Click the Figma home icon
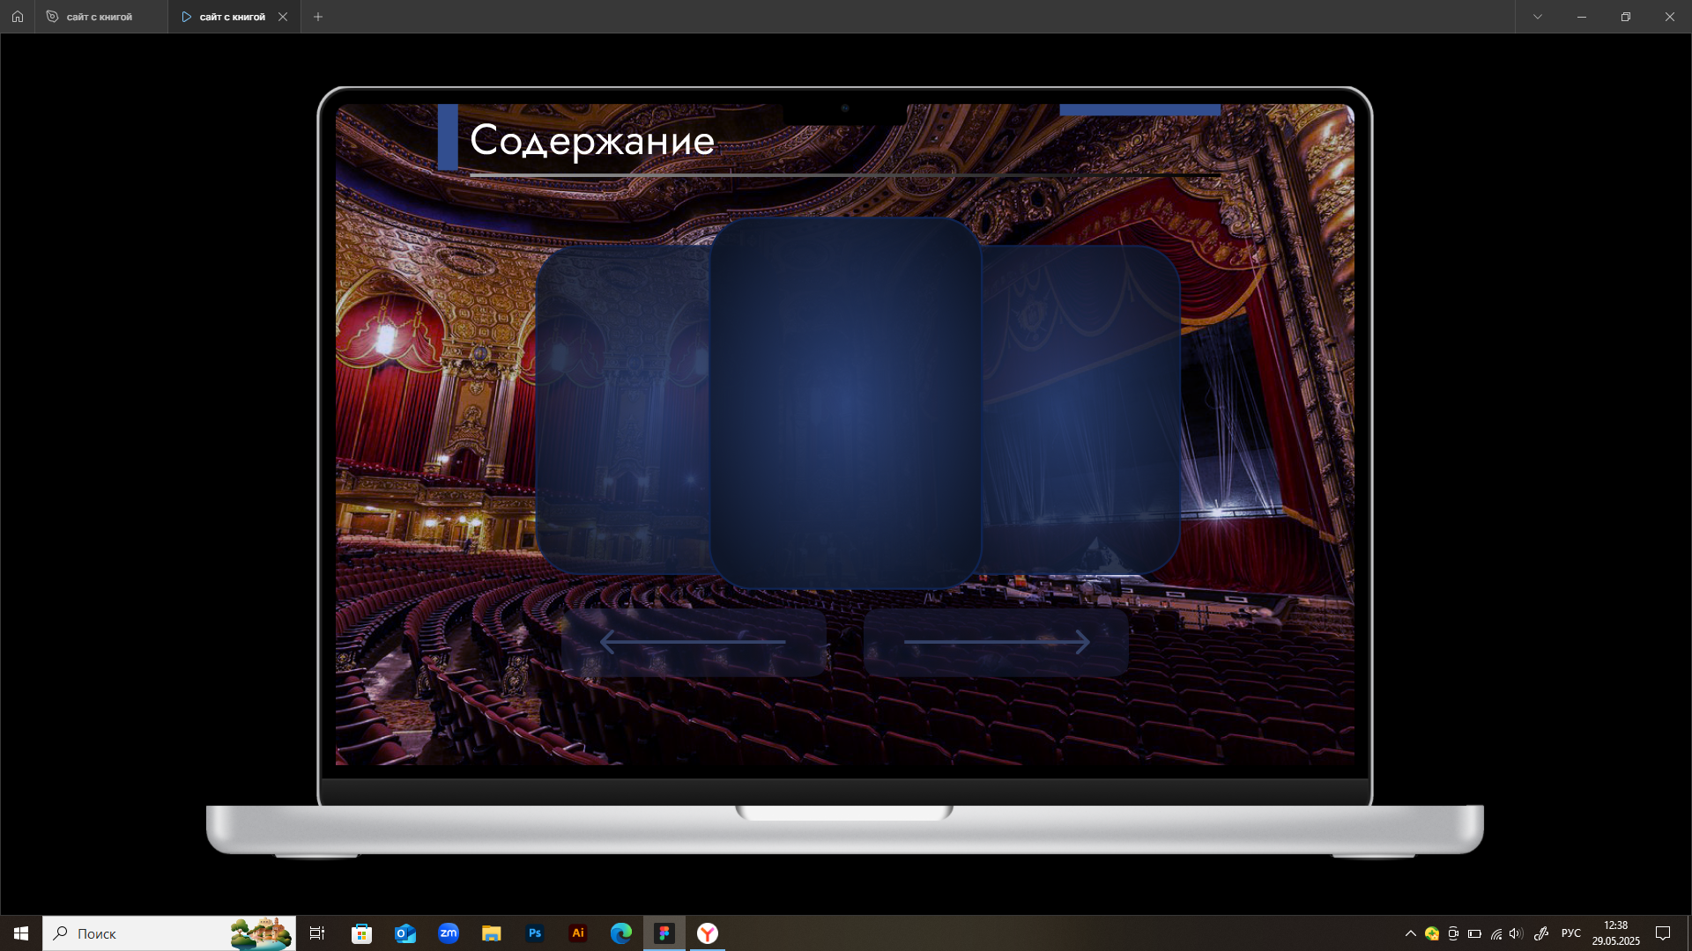The width and height of the screenshot is (1692, 951). pyautogui.click(x=18, y=17)
